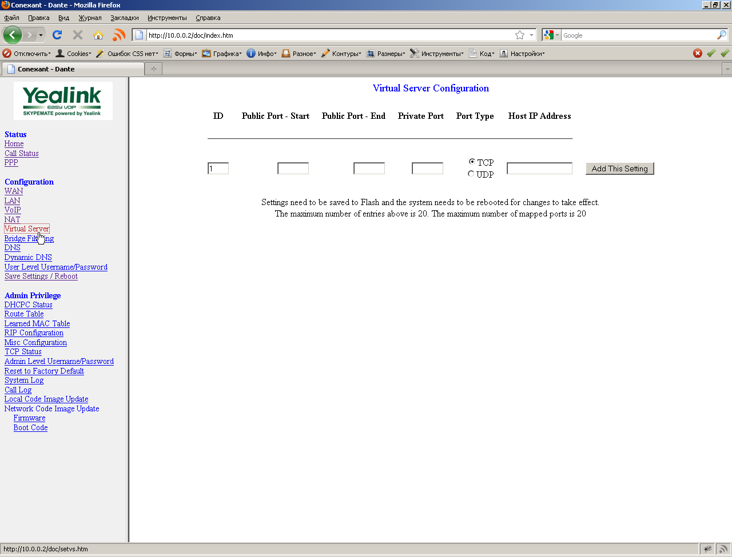Open the Графика toolbar dropdown

(222, 54)
